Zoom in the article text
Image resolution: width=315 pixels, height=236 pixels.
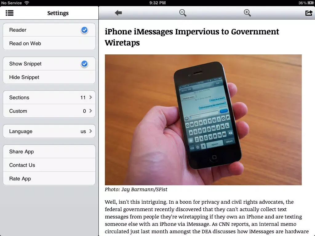(x=247, y=13)
